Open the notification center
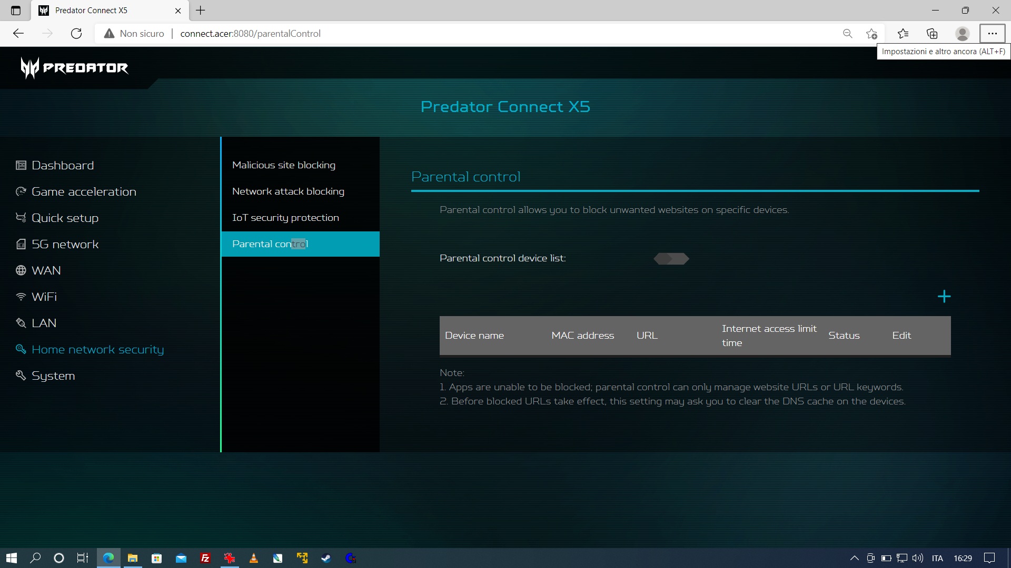This screenshot has height=568, width=1011. pos(989,558)
